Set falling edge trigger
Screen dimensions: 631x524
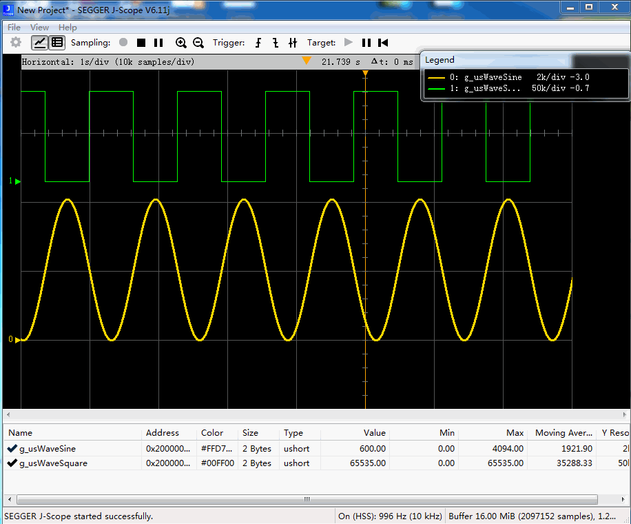276,43
